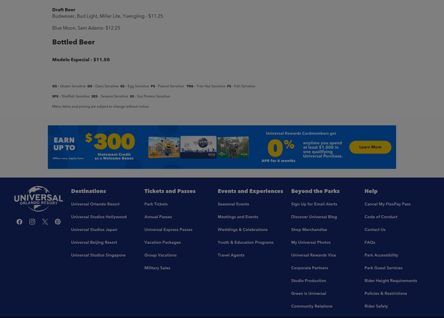444x318 pixels.
Task: Open Seasonal Events link
Action: click(233, 204)
